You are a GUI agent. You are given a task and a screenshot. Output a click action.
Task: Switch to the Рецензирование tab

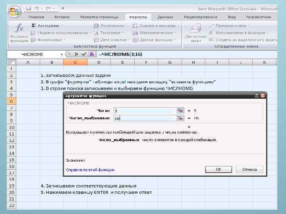[201, 17]
